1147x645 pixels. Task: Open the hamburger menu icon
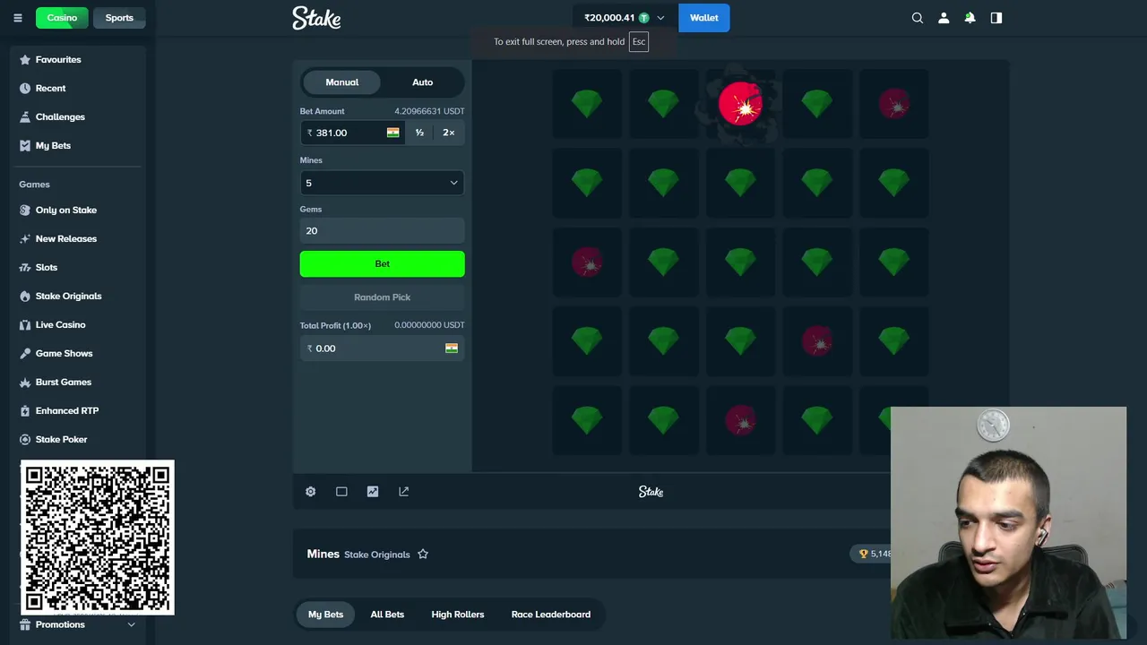pos(20,18)
